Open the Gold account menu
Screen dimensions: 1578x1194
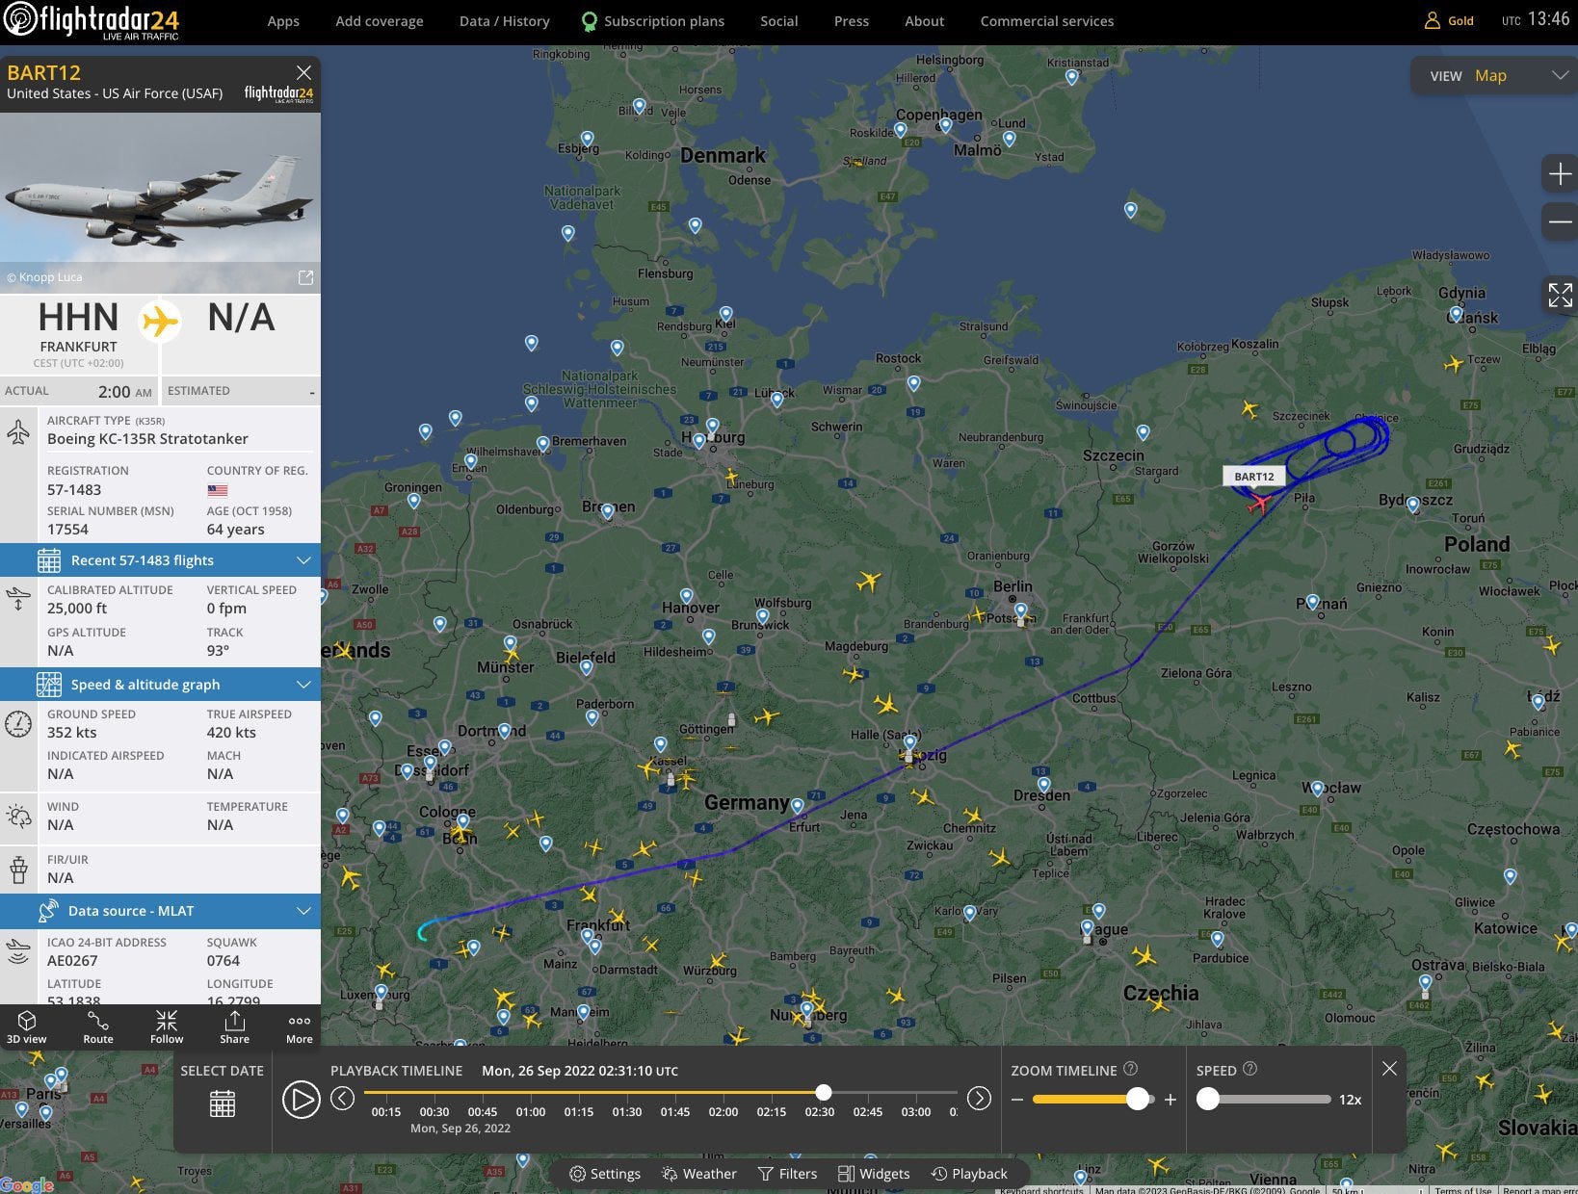pos(1449,20)
